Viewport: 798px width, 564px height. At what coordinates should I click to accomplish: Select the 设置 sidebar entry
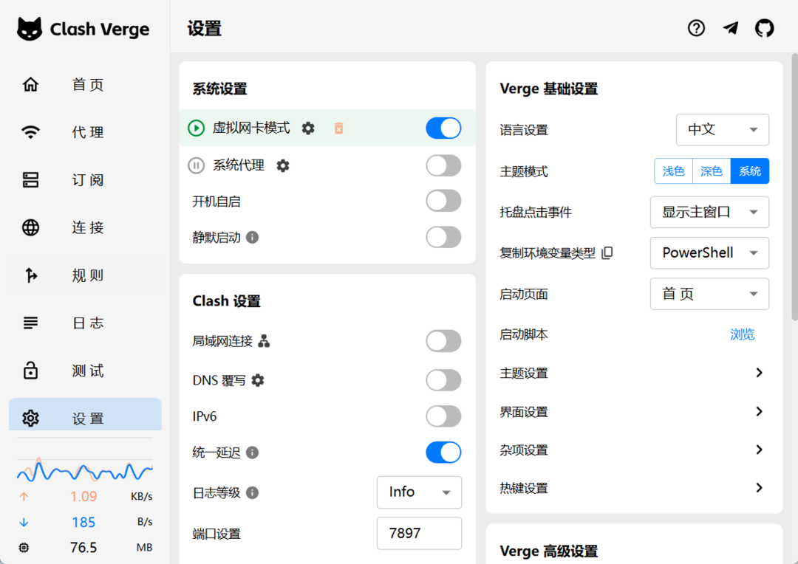[86, 415]
